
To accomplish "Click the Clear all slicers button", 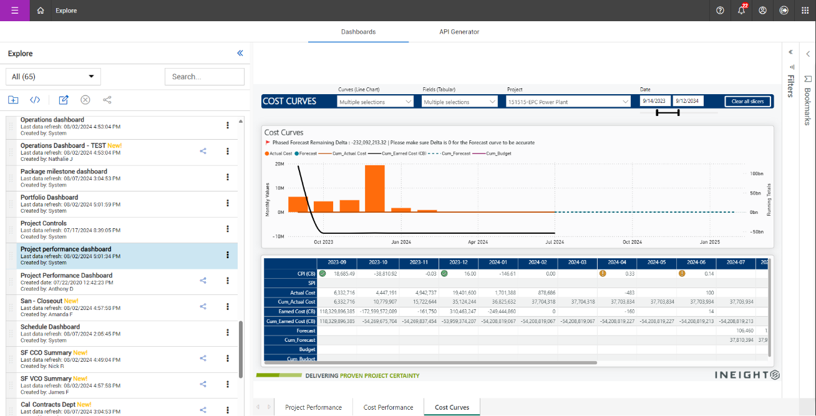I will coord(747,102).
